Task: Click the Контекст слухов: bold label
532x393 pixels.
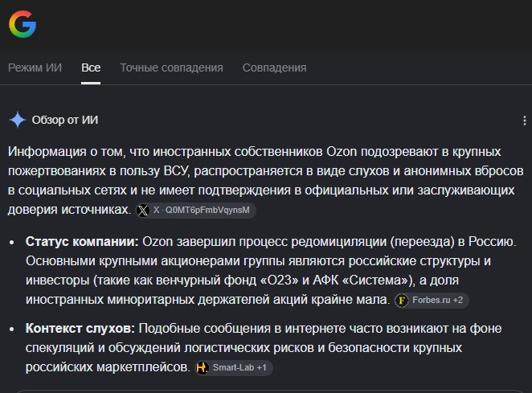Action: (80, 329)
